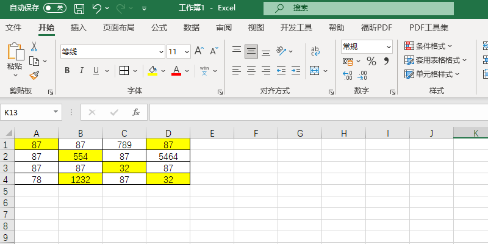
Task: Toggle Italic formatting
Action: [82, 71]
